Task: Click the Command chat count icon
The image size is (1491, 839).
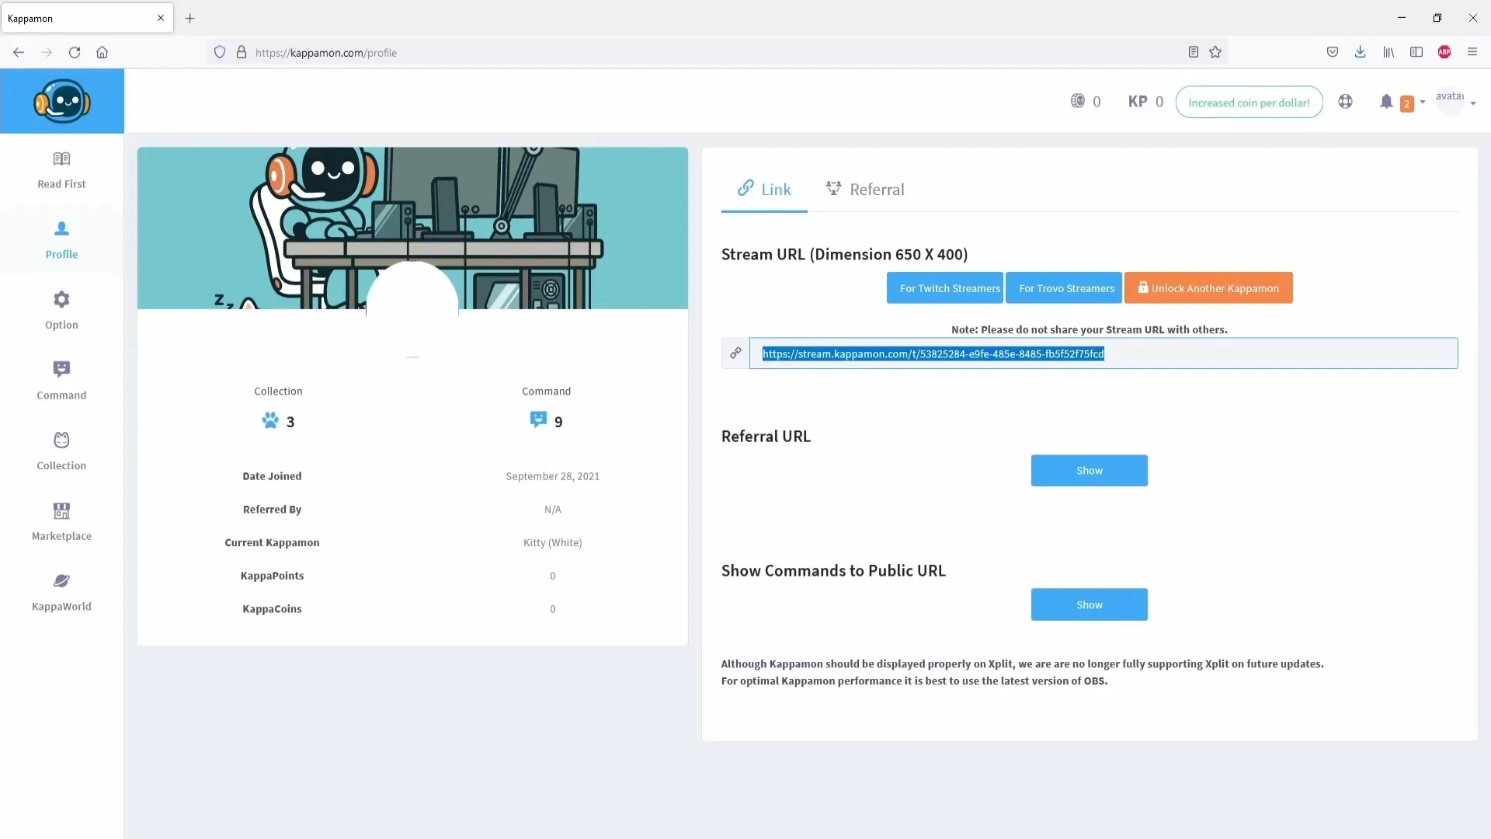Action: (538, 419)
